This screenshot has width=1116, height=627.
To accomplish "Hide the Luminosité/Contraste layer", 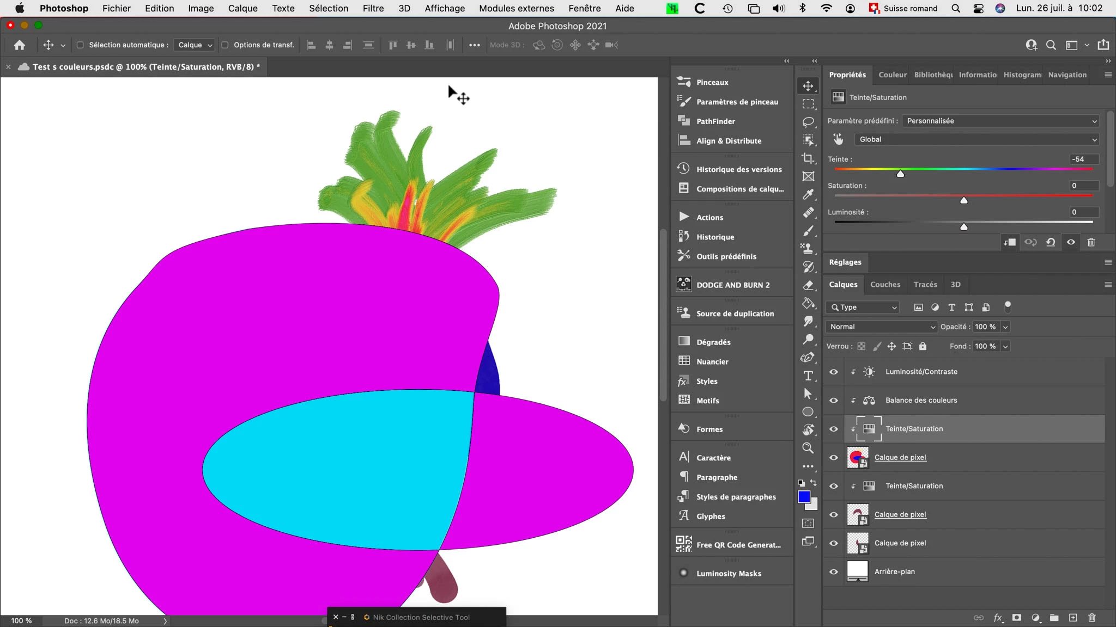I will pyautogui.click(x=834, y=372).
